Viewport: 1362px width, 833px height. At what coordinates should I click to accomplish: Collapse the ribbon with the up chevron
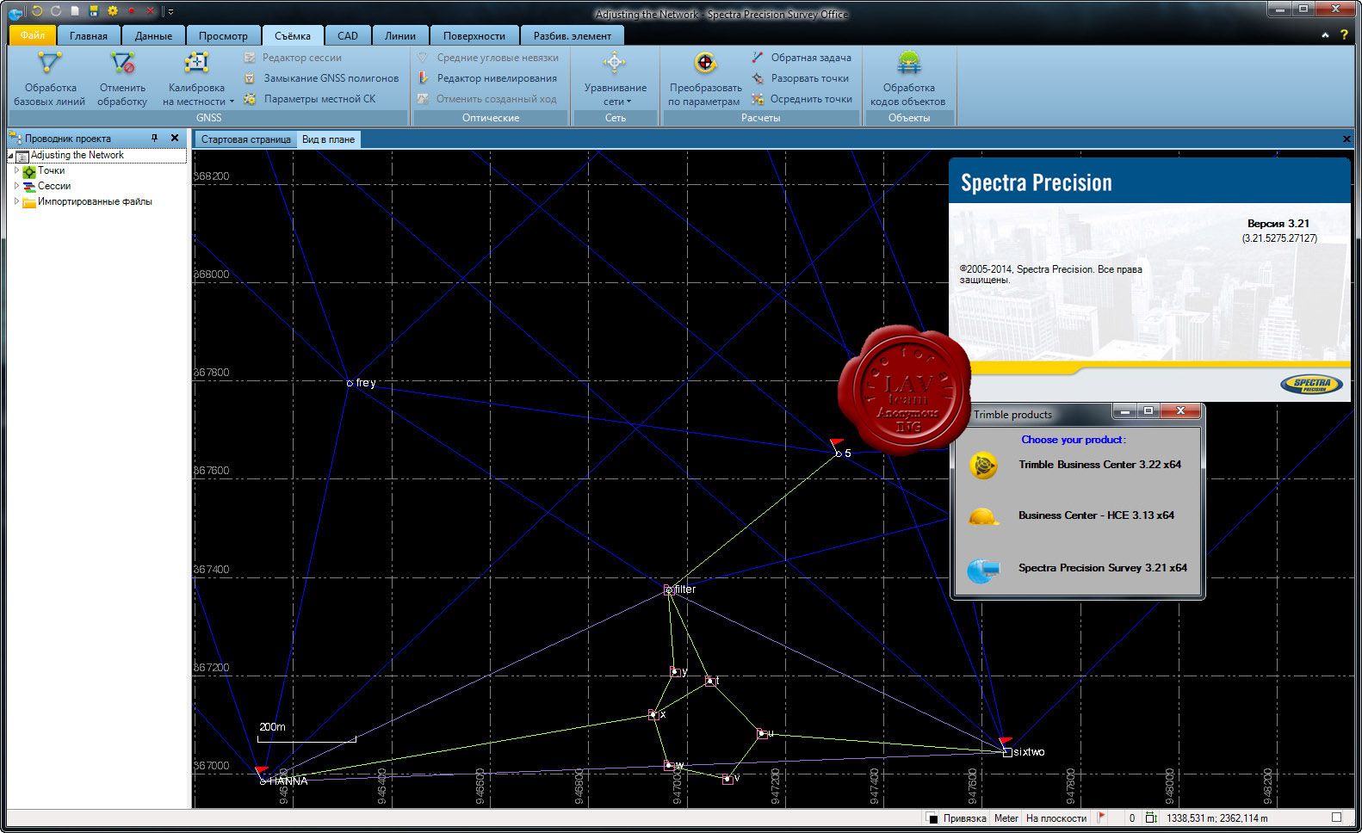coord(1325,35)
